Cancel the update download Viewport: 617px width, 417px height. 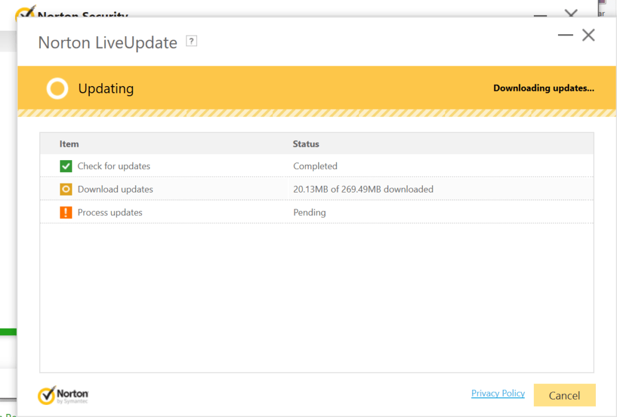565,395
